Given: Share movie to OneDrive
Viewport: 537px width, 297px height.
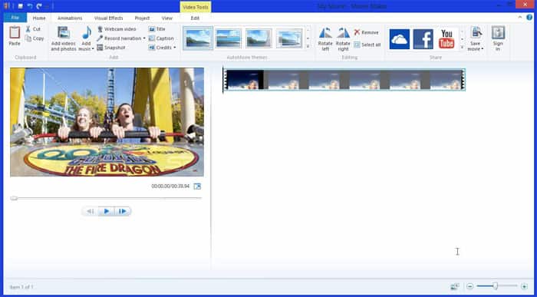Looking at the screenshot, I should [x=400, y=39].
